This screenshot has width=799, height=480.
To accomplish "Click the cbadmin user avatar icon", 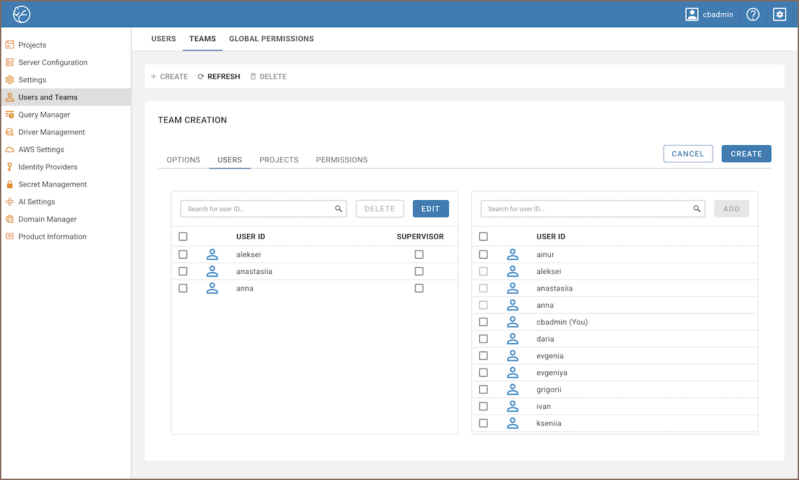I will [x=692, y=14].
